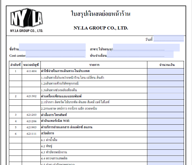
Task: Click the ชื่อร้าน store name field
Action: (x=52, y=47)
